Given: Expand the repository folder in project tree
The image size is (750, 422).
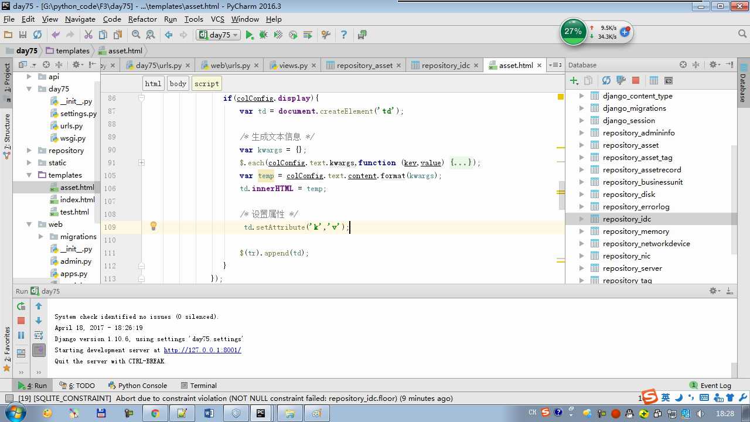Looking at the screenshot, I should pyautogui.click(x=29, y=151).
